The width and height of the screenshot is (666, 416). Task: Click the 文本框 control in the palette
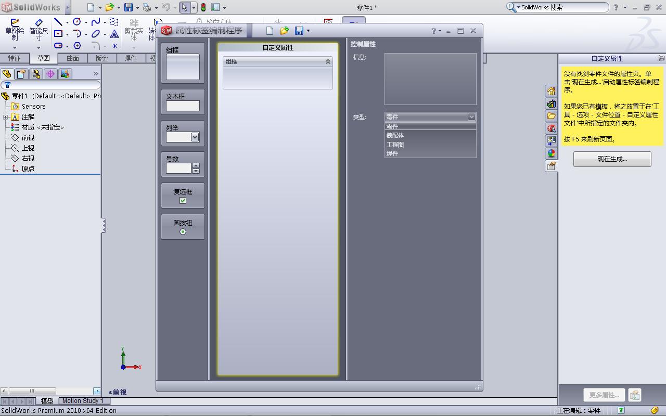(183, 102)
